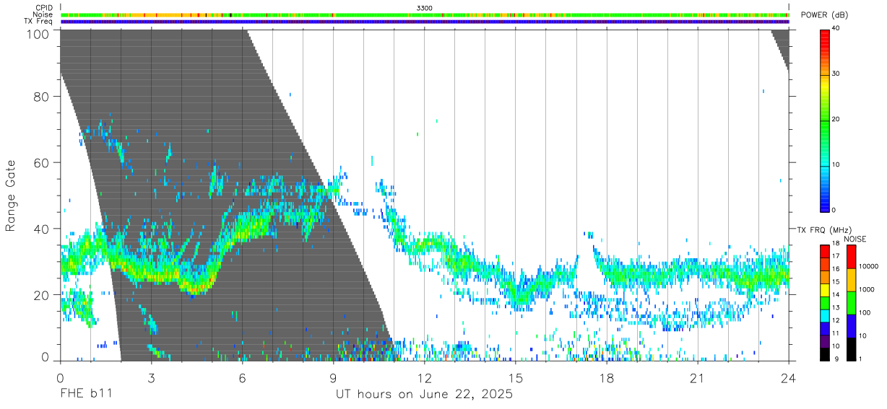Click the y-axis tick label 80
This screenshot has height=409, width=887.
42,96
